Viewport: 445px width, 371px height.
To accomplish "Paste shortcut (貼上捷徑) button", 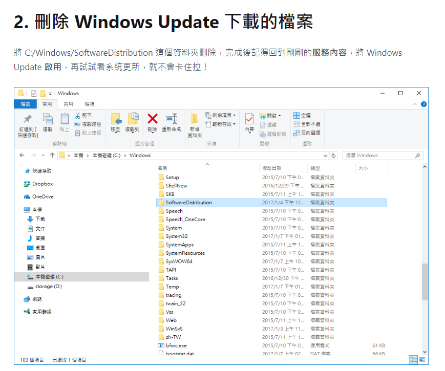I will point(88,133).
